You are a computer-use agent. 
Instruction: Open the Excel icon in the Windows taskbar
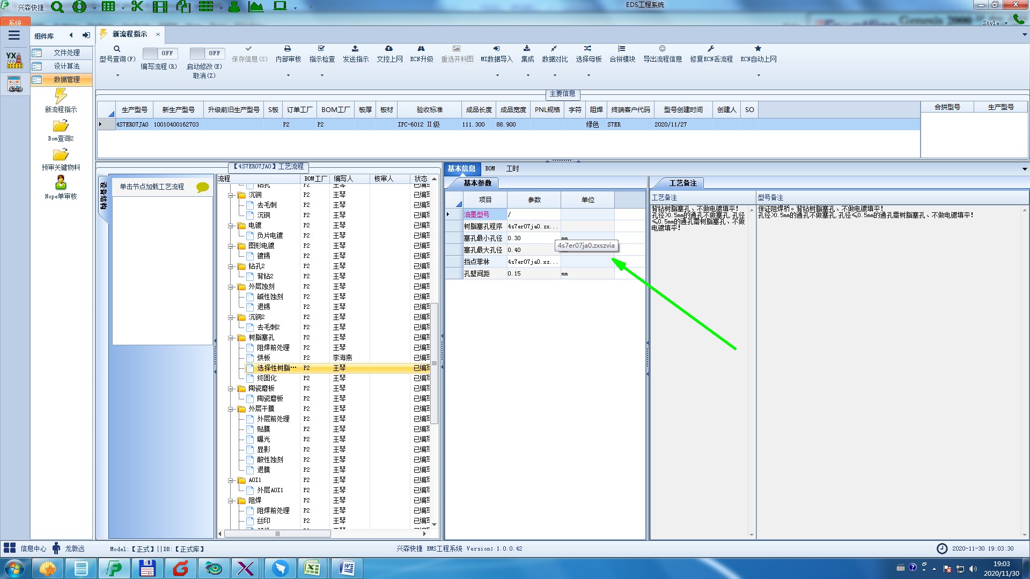pos(312,568)
